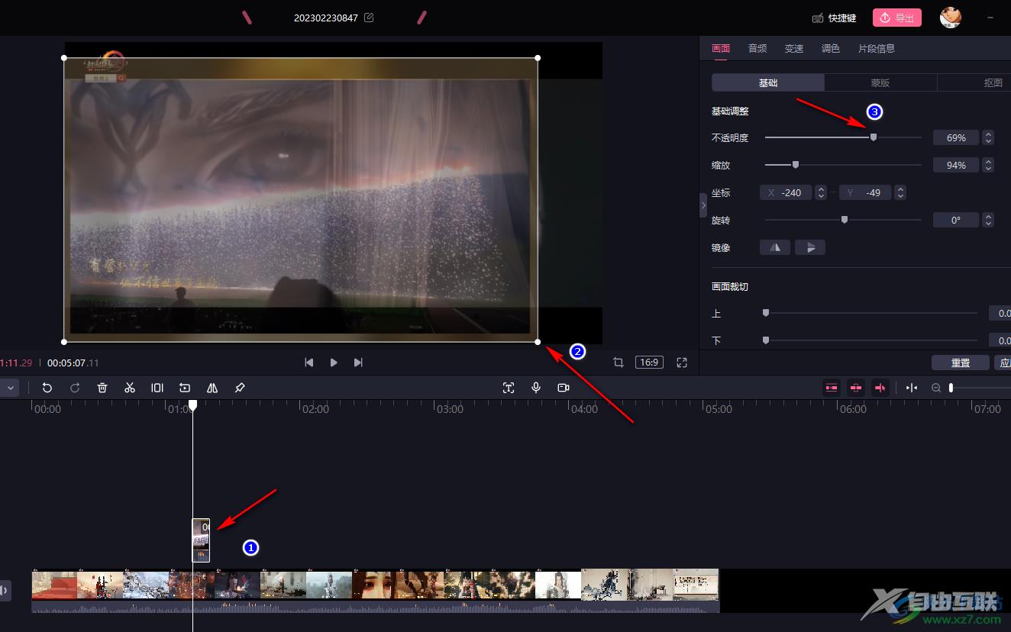This screenshot has width=1011, height=632.
Task: Select the 蒙版 sub-tab
Action: (x=880, y=82)
